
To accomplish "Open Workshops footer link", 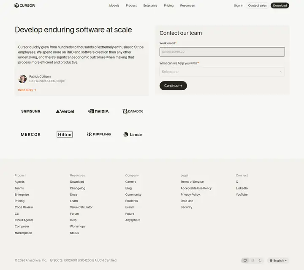I will tap(78, 226).
